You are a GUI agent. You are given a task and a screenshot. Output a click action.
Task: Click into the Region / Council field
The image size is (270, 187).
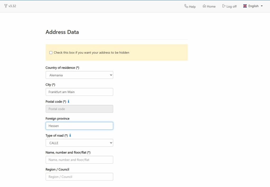pyautogui.click(x=79, y=177)
